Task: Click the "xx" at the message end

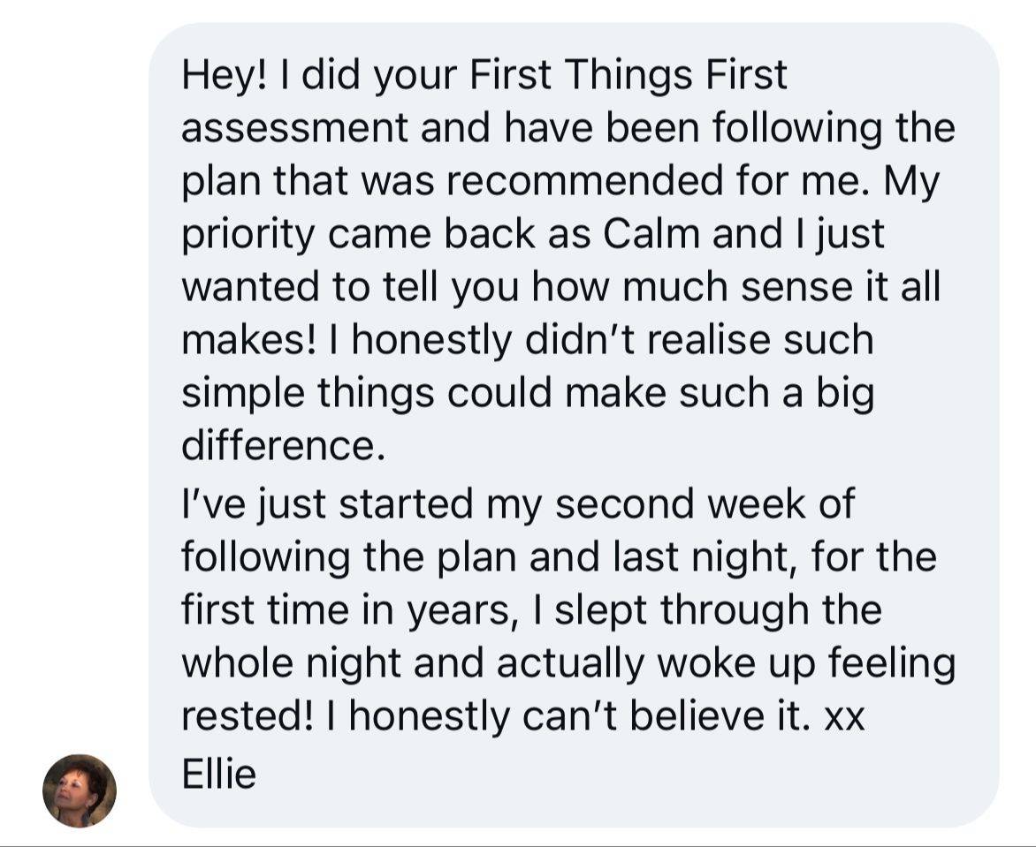Action: [844, 719]
